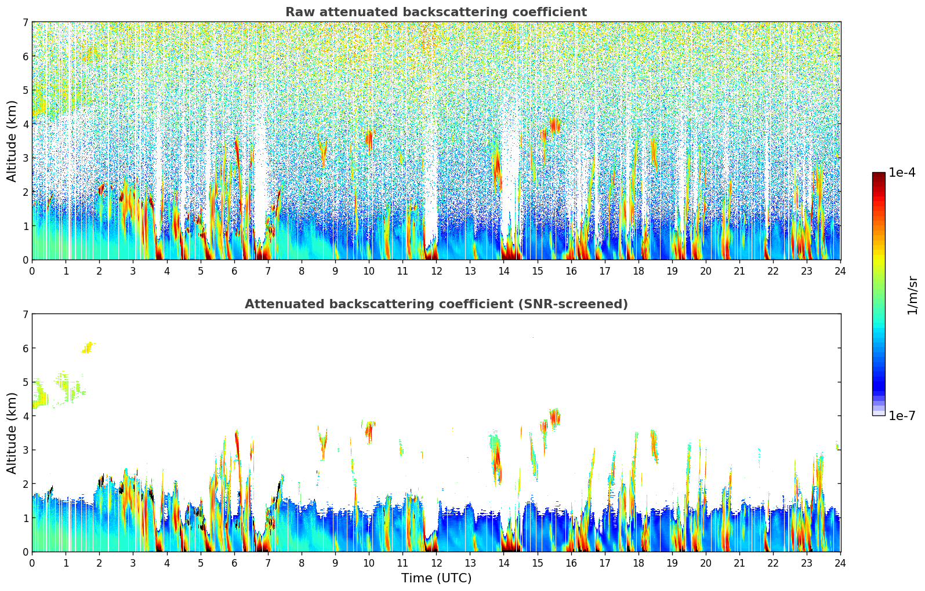Click the bottom plot's "Altitude (km)" label
The height and width of the screenshot is (591, 925).
click(x=12, y=433)
